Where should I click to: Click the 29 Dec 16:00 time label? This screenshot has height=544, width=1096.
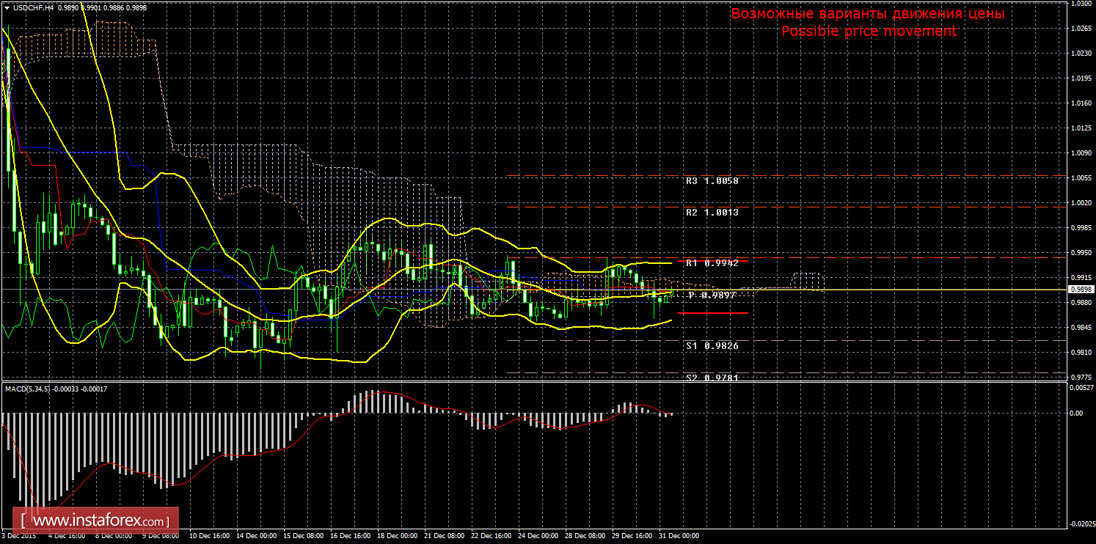pyautogui.click(x=632, y=536)
